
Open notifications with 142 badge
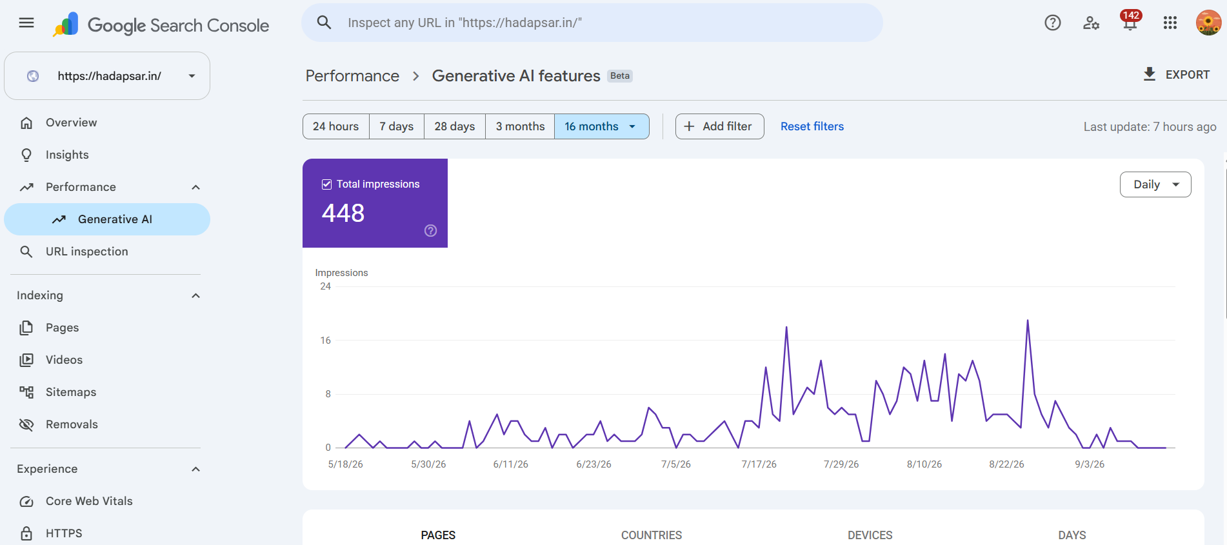tap(1130, 21)
